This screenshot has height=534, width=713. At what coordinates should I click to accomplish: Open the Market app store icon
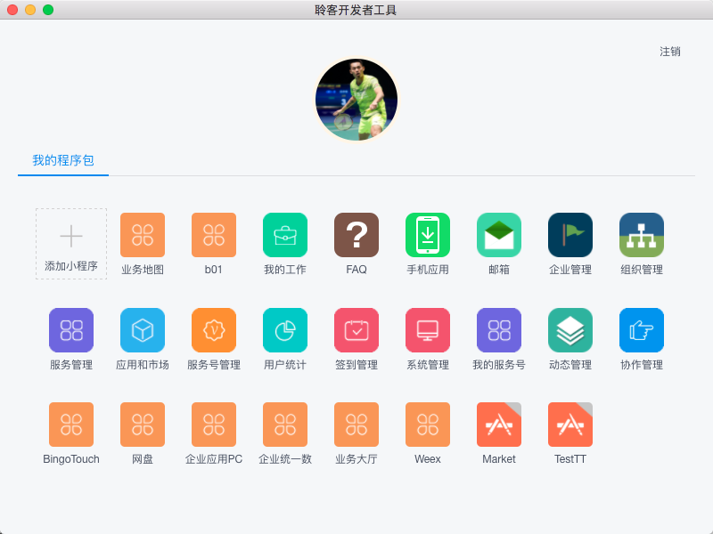(x=498, y=425)
